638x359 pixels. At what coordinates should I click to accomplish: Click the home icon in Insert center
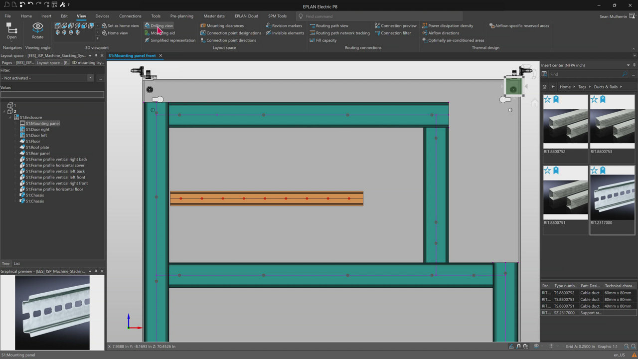[544, 87]
